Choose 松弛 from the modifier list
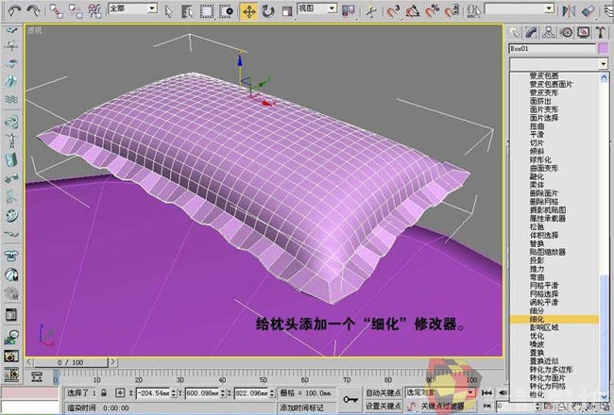 [537, 227]
